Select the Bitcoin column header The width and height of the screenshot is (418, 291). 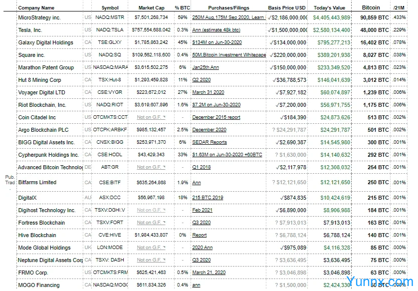coord(371,7)
